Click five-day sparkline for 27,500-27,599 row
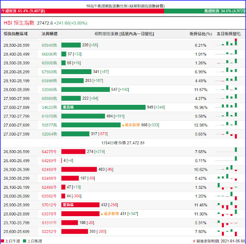This screenshot has height=244, width=246. tap(227, 135)
